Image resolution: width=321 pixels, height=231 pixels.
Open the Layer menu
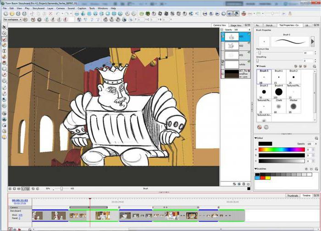[x=50, y=8]
